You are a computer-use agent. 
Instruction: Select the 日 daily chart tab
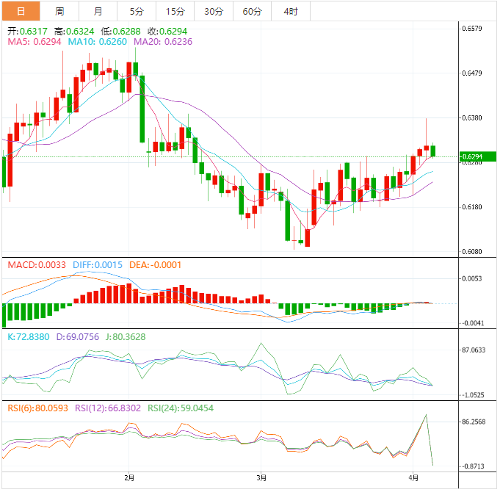point(20,11)
